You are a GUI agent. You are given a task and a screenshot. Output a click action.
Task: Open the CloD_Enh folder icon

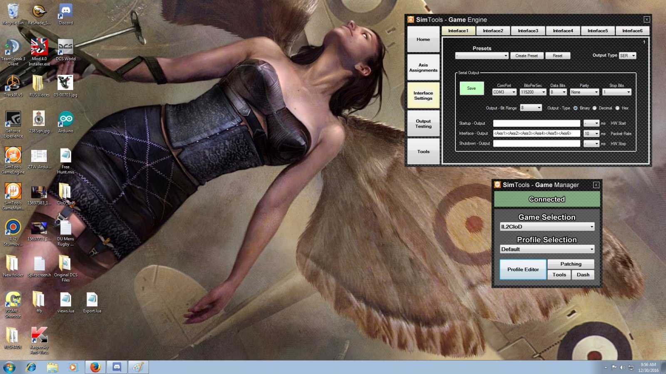pos(66,194)
